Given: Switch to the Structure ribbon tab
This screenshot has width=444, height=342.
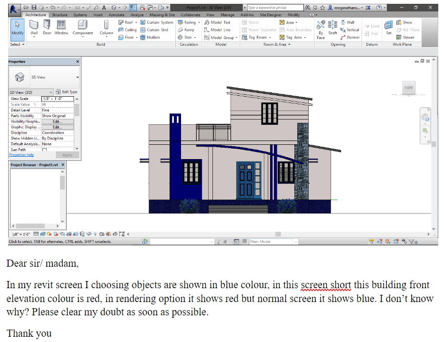Looking at the screenshot, I should tap(60, 15).
